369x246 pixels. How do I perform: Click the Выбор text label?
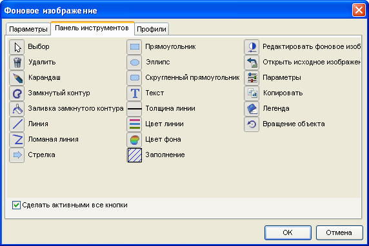pos(39,46)
